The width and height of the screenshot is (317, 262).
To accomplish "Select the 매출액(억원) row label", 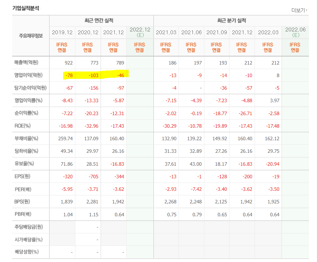I will 26,62.
